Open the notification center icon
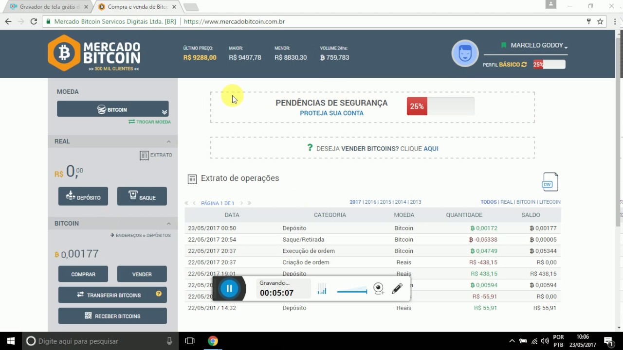 click(x=608, y=341)
